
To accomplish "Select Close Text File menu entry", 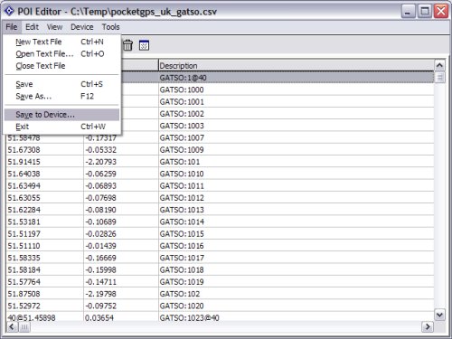I will point(61,66).
